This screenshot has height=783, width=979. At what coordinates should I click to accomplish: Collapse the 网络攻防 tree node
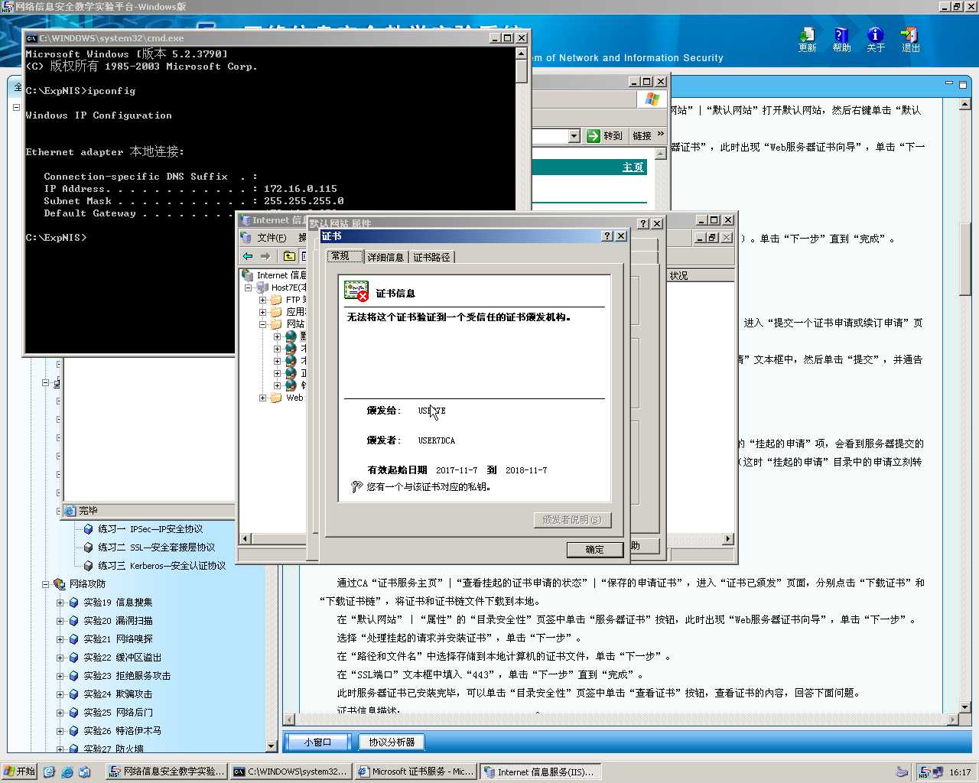46,584
